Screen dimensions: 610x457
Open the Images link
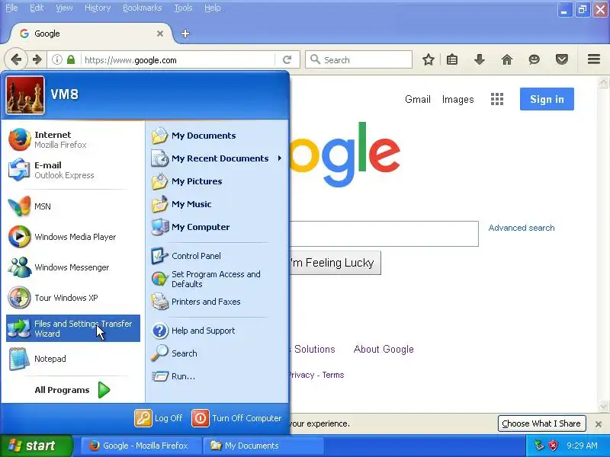pos(458,100)
